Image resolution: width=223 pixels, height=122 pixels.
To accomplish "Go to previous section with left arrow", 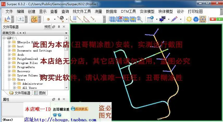I will 126,19.
